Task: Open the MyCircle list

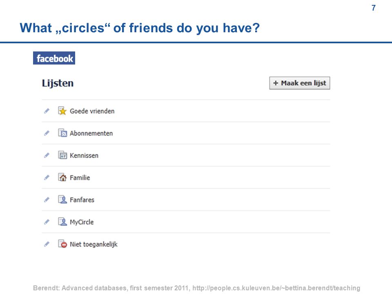Action: [x=82, y=222]
